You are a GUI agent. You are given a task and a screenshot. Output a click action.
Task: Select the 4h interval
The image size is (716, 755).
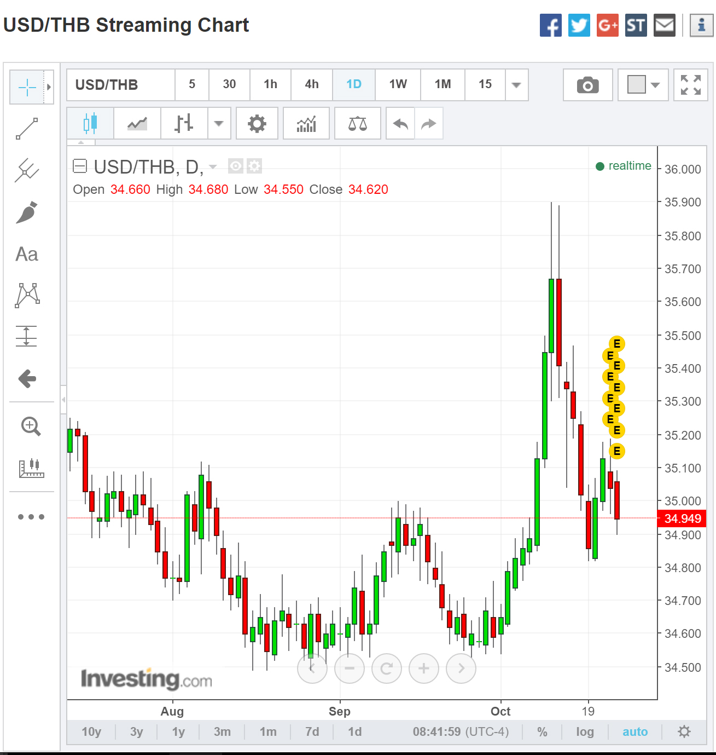point(312,85)
